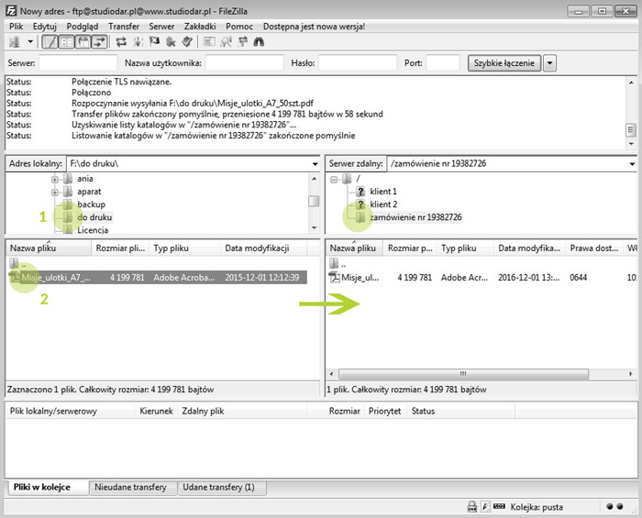Click the Hasło password input field

pyautogui.click(x=358, y=63)
